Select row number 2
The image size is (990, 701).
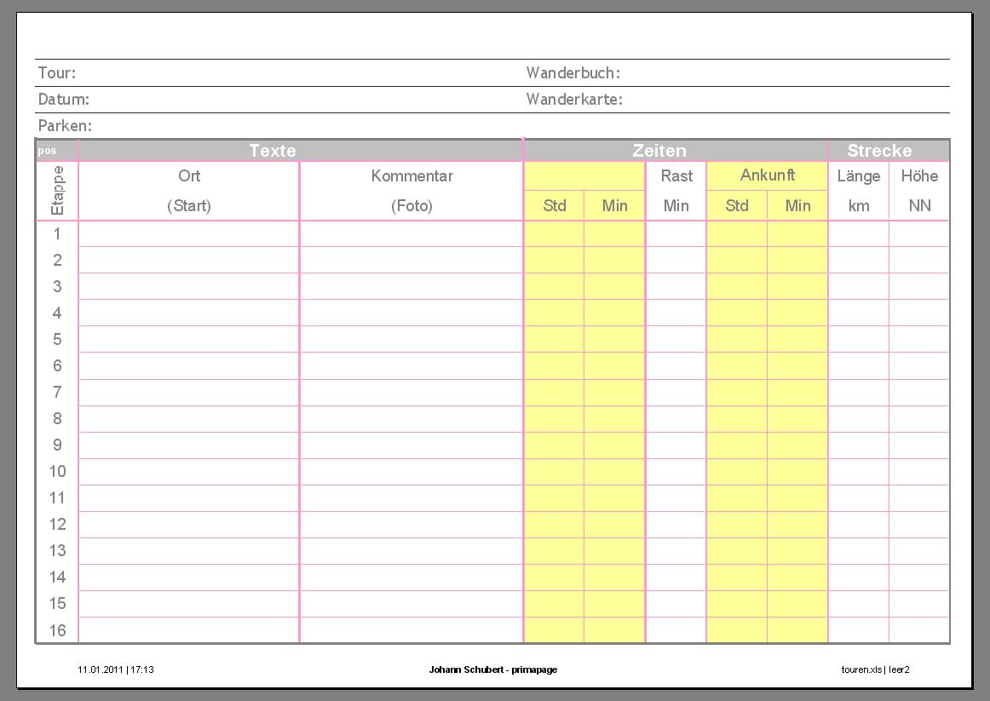click(57, 260)
